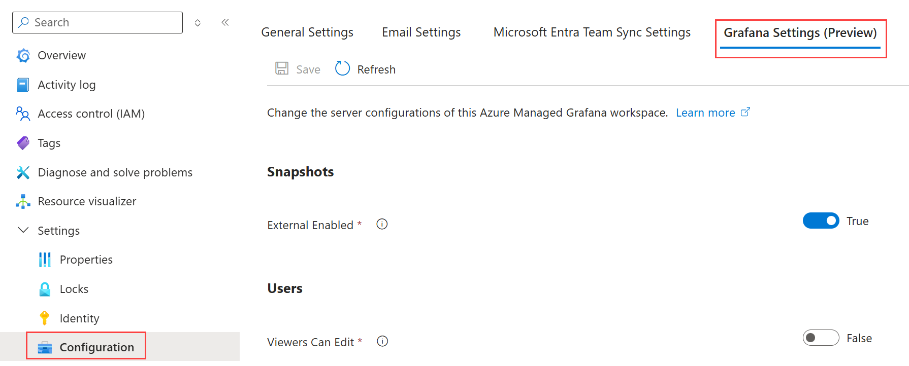
Task: Click the purple Tags icon
Action: coord(23,143)
